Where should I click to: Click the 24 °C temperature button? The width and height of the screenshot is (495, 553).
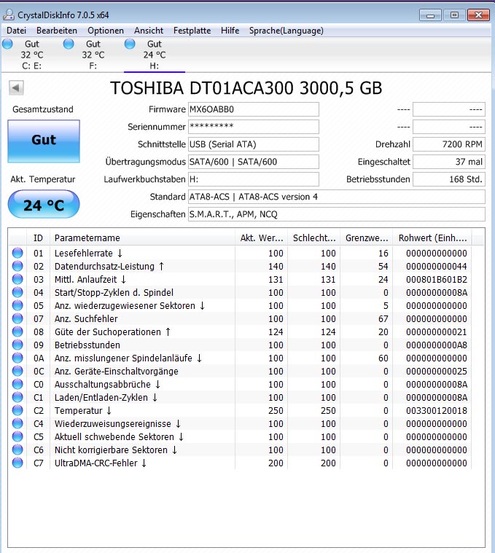44,204
